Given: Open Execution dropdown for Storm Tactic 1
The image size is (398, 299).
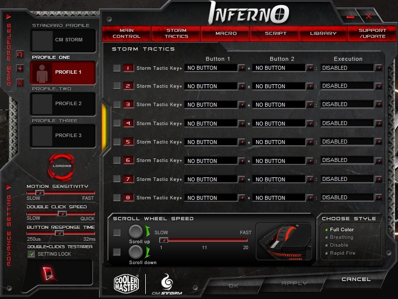Looking at the screenshot, I should [379, 68].
